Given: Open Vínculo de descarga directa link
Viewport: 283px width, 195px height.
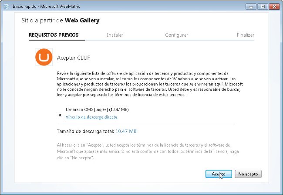Looking at the screenshot, I should (x=92, y=117).
